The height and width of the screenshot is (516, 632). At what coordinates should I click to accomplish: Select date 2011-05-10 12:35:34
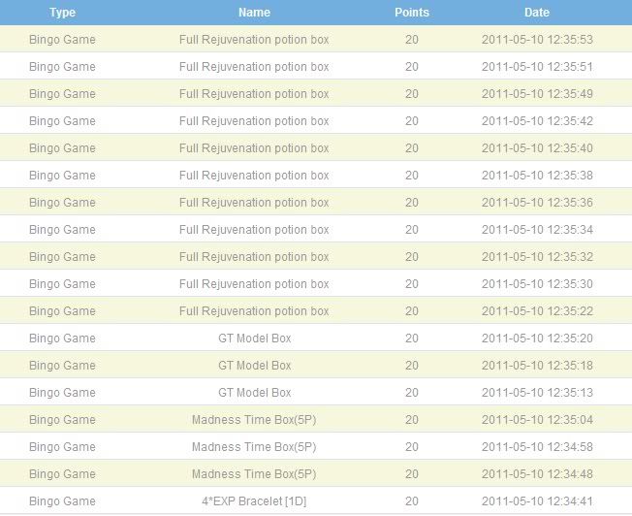(x=537, y=230)
